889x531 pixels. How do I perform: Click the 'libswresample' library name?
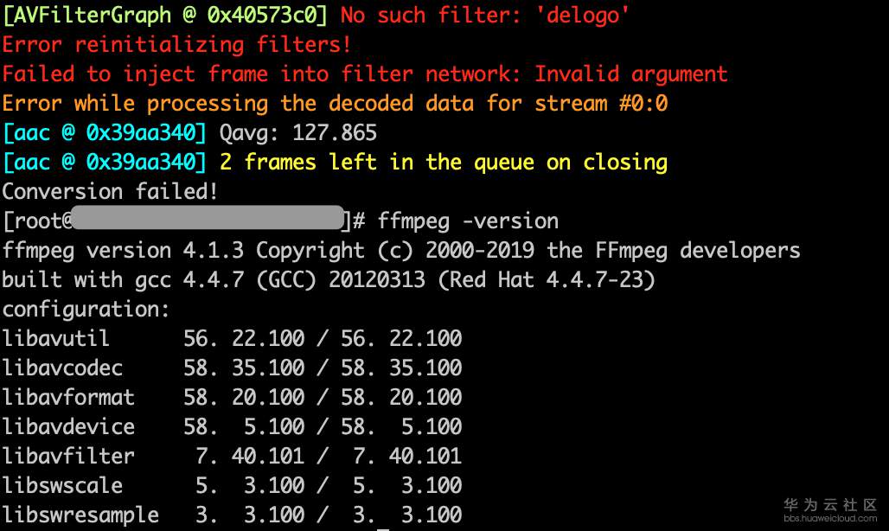click(x=80, y=515)
